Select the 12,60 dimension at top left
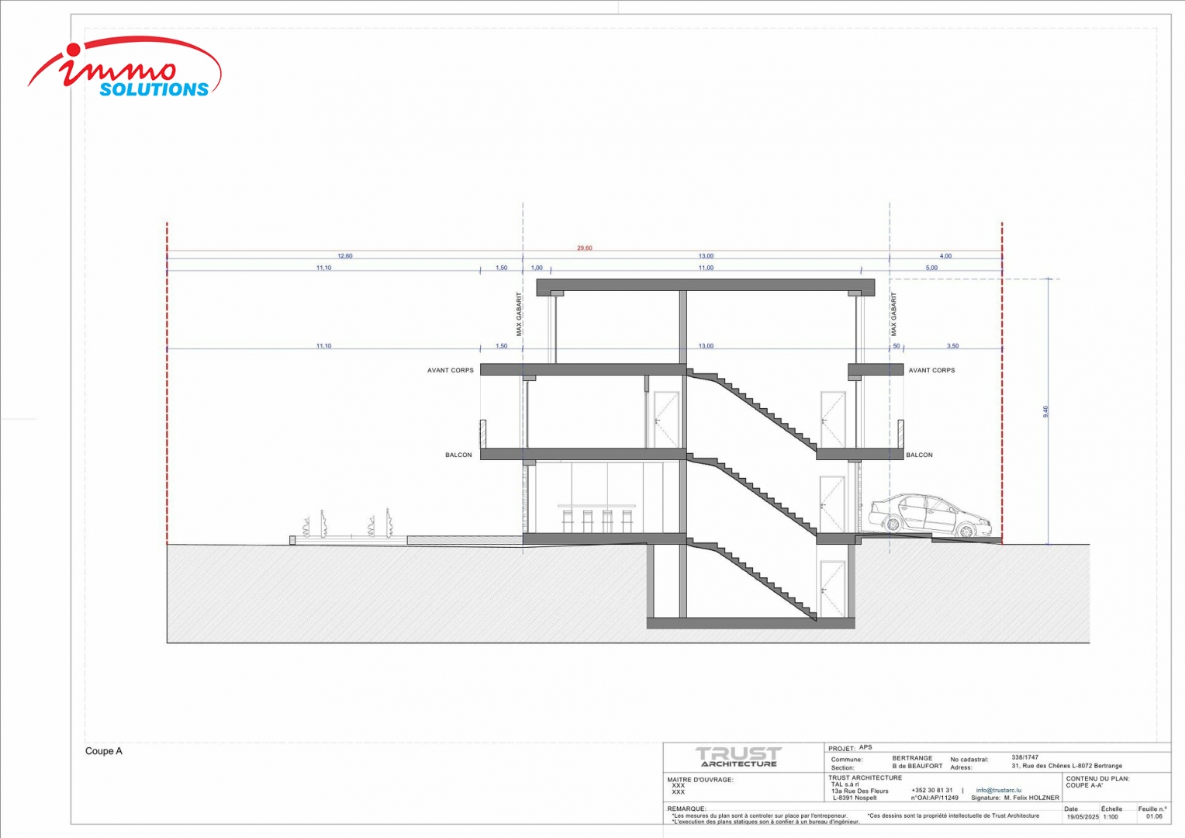Image resolution: width=1185 pixels, height=838 pixels. (344, 256)
